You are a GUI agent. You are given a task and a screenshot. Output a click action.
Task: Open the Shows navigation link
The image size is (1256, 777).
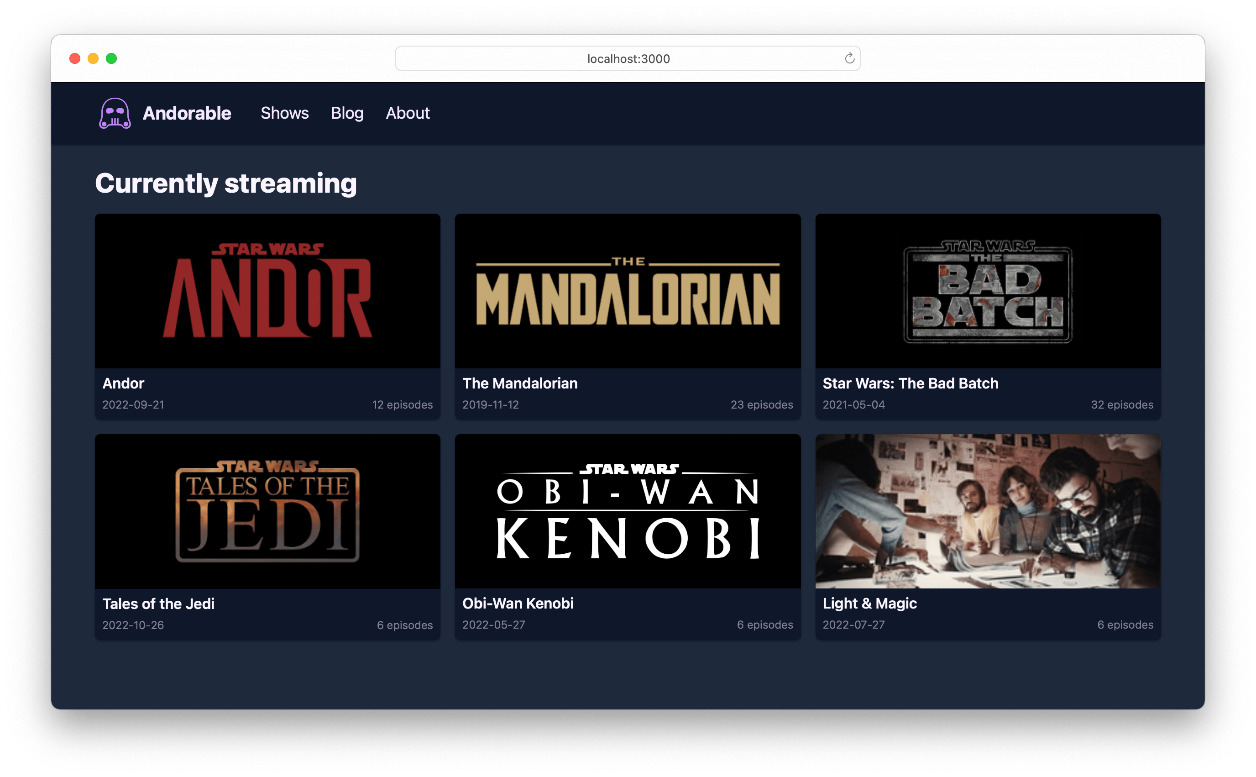[x=285, y=113]
